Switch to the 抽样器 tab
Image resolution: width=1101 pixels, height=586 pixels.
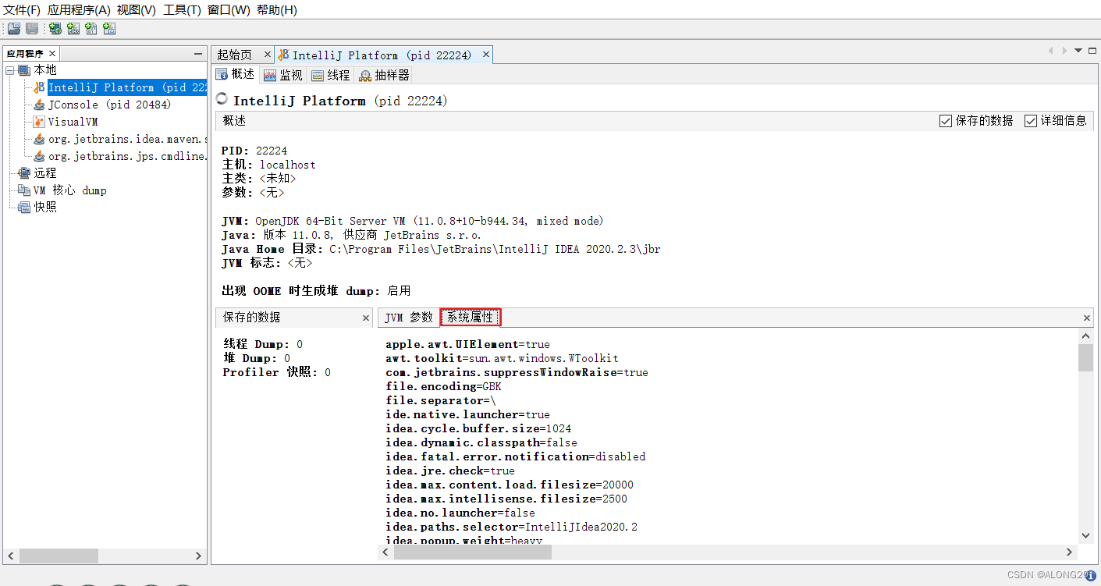[x=384, y=75]
